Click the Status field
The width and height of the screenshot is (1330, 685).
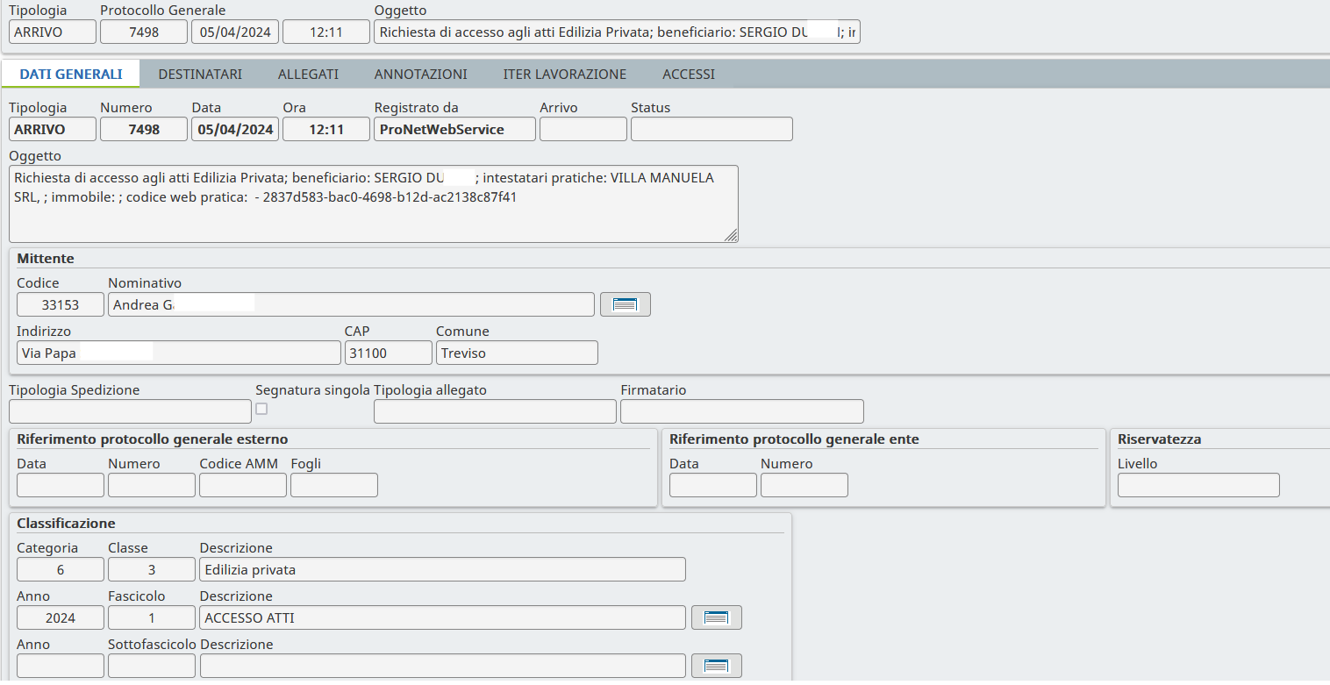[x=711, y=129]
